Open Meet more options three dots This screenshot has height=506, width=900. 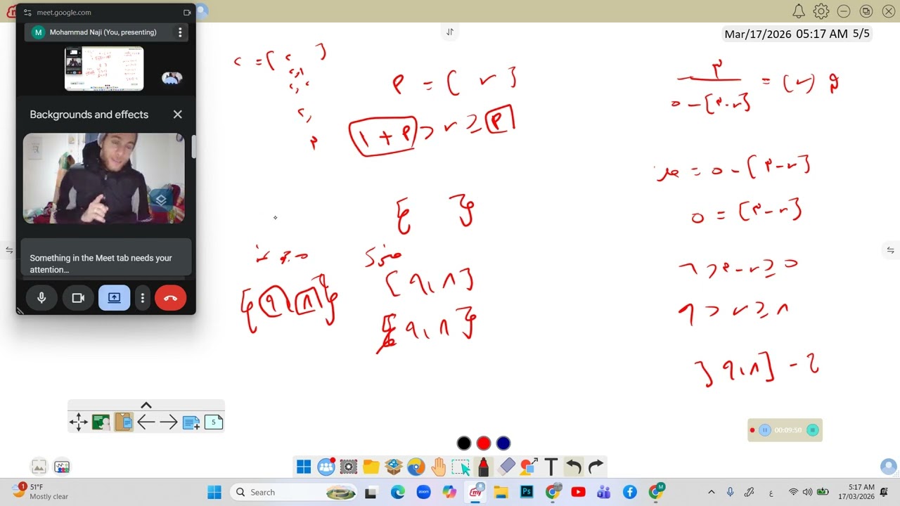coord(143,298)
